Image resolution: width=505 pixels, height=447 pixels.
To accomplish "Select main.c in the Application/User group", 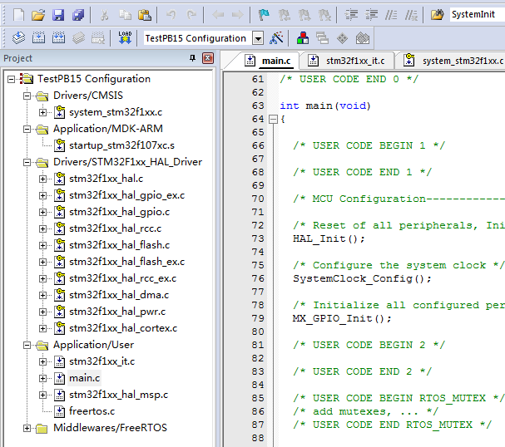I will [x=84, y=378].
